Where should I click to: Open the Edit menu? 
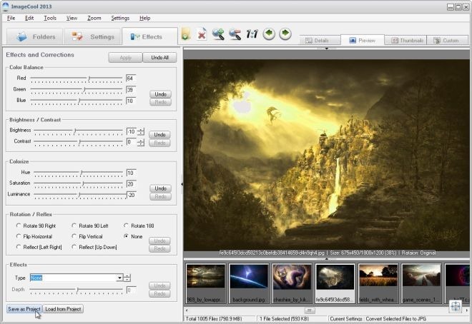pyautogui.click(x=29, y=18)
